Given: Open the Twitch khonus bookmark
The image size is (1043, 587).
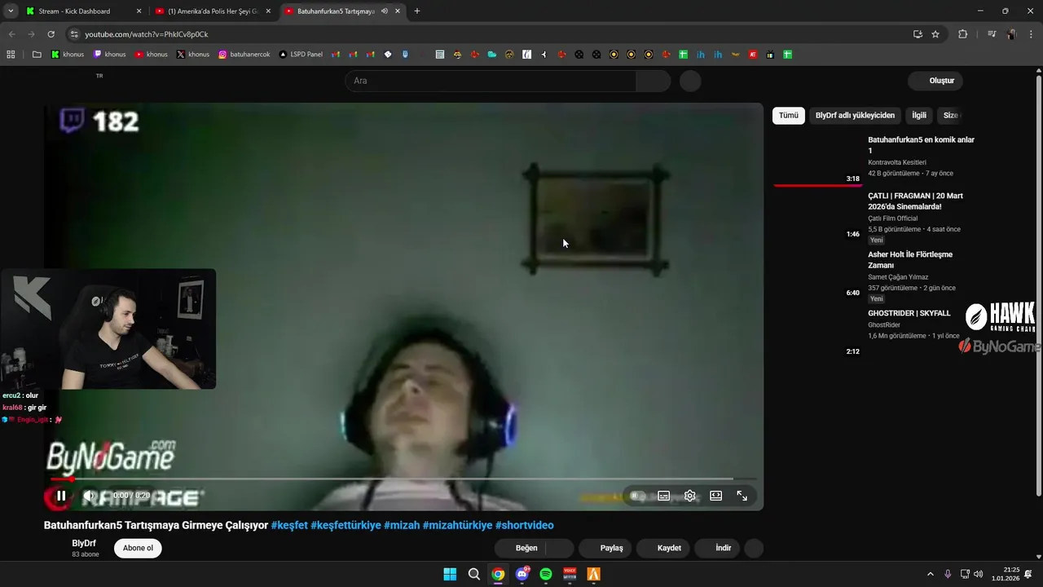Looking at the screenshot, I should pyautogui.click(x=109, y=55).
